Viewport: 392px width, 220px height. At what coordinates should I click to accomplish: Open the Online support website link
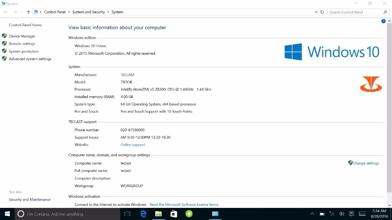pyautogui.click(x=132, y=145)
